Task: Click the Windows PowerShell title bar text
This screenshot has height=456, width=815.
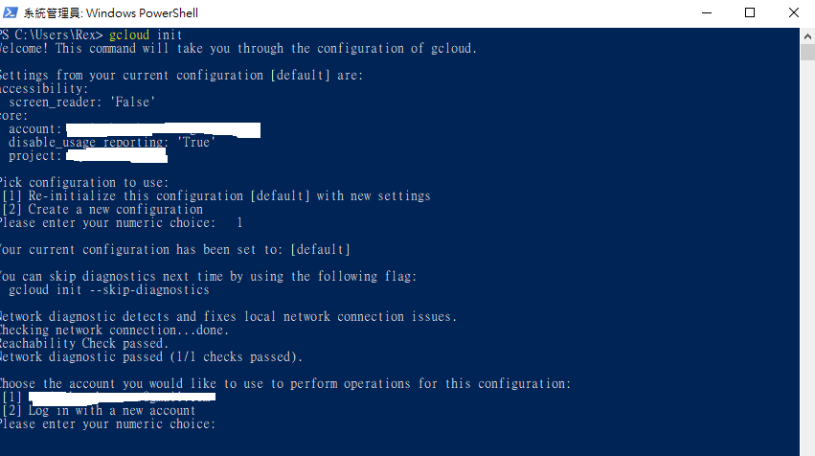Action: (111, 13)
